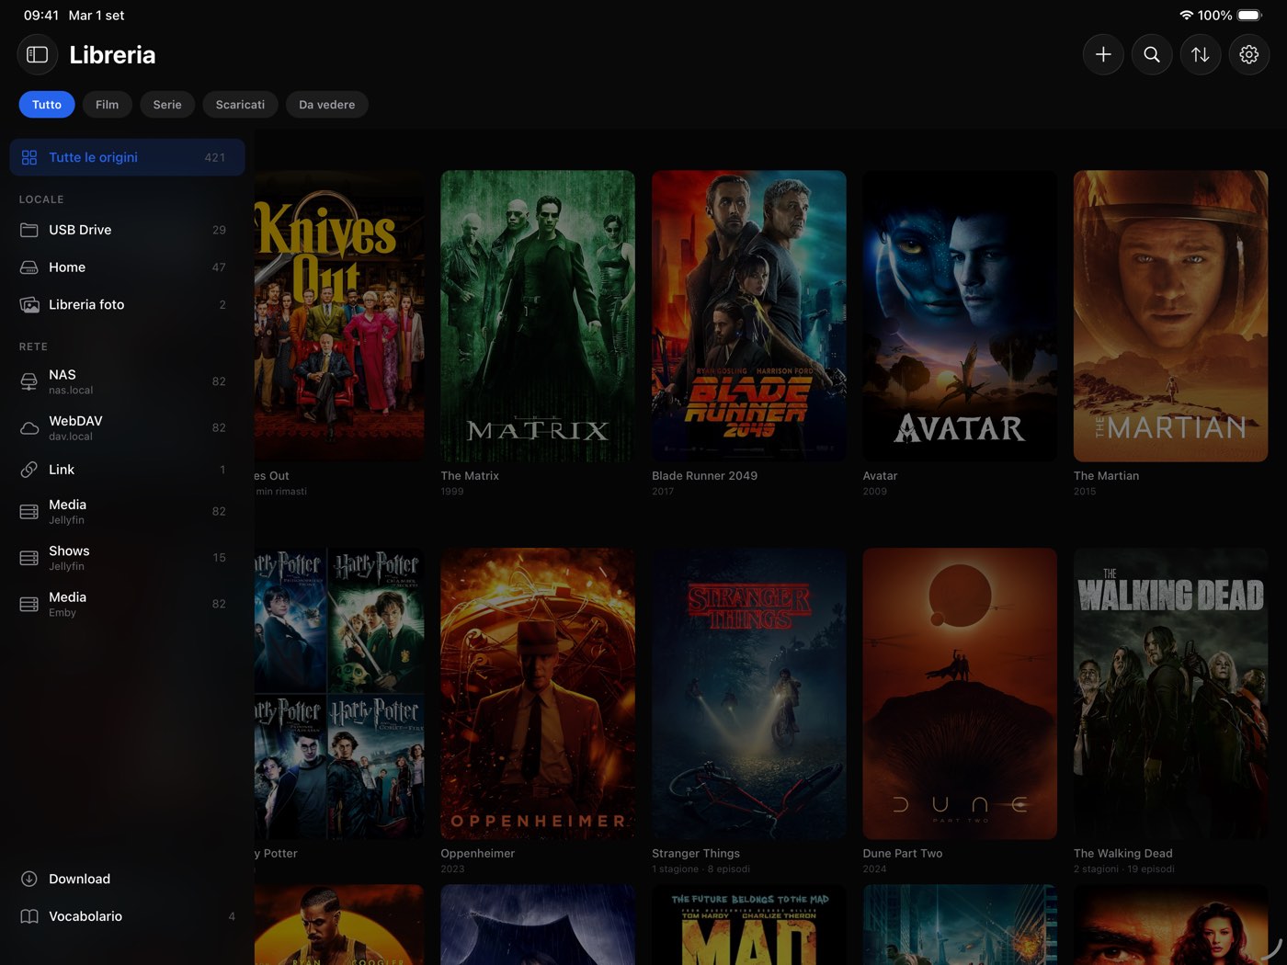Open settings gear icon

[1249, 54]
